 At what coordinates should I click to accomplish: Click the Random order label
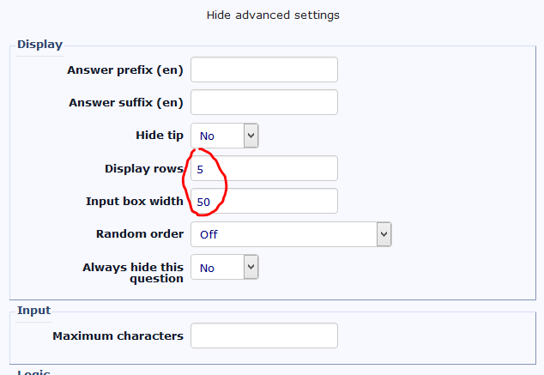coord(140,233)
